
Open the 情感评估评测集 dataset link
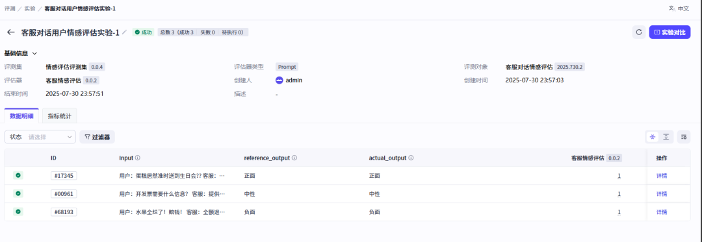pyautogui.click(x=66, y=67)
